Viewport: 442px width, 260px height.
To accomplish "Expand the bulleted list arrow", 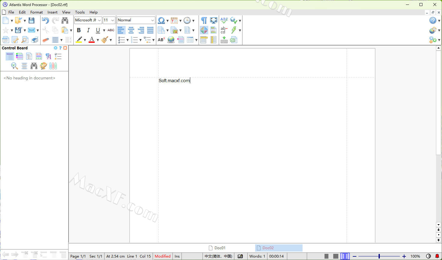I will [x=127, y=40].
